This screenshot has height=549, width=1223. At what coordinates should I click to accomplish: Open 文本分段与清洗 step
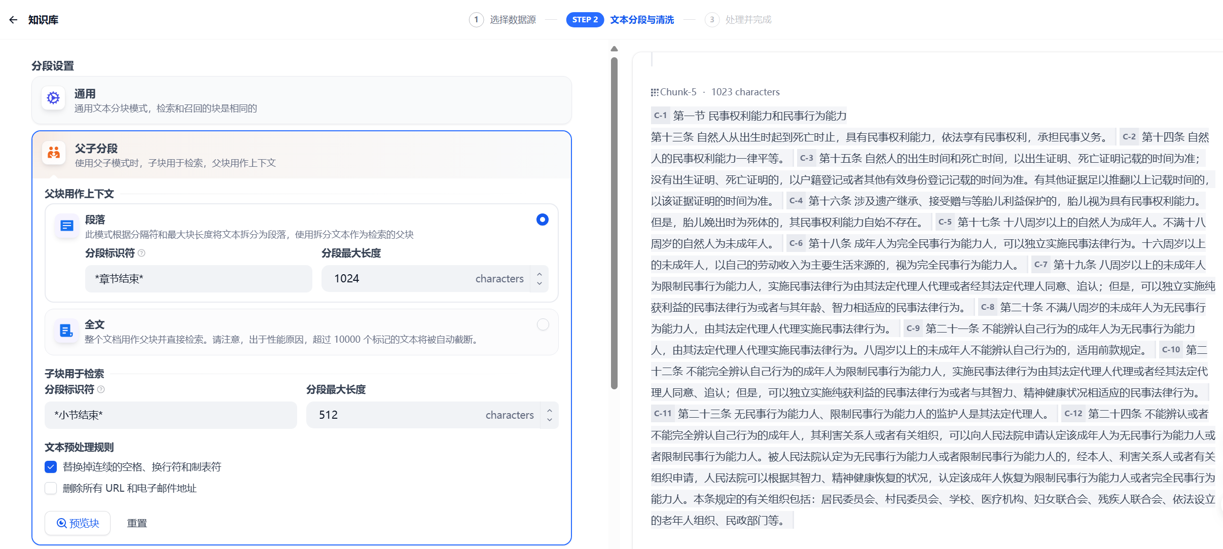pyautogui.click(x=642, y=20)
